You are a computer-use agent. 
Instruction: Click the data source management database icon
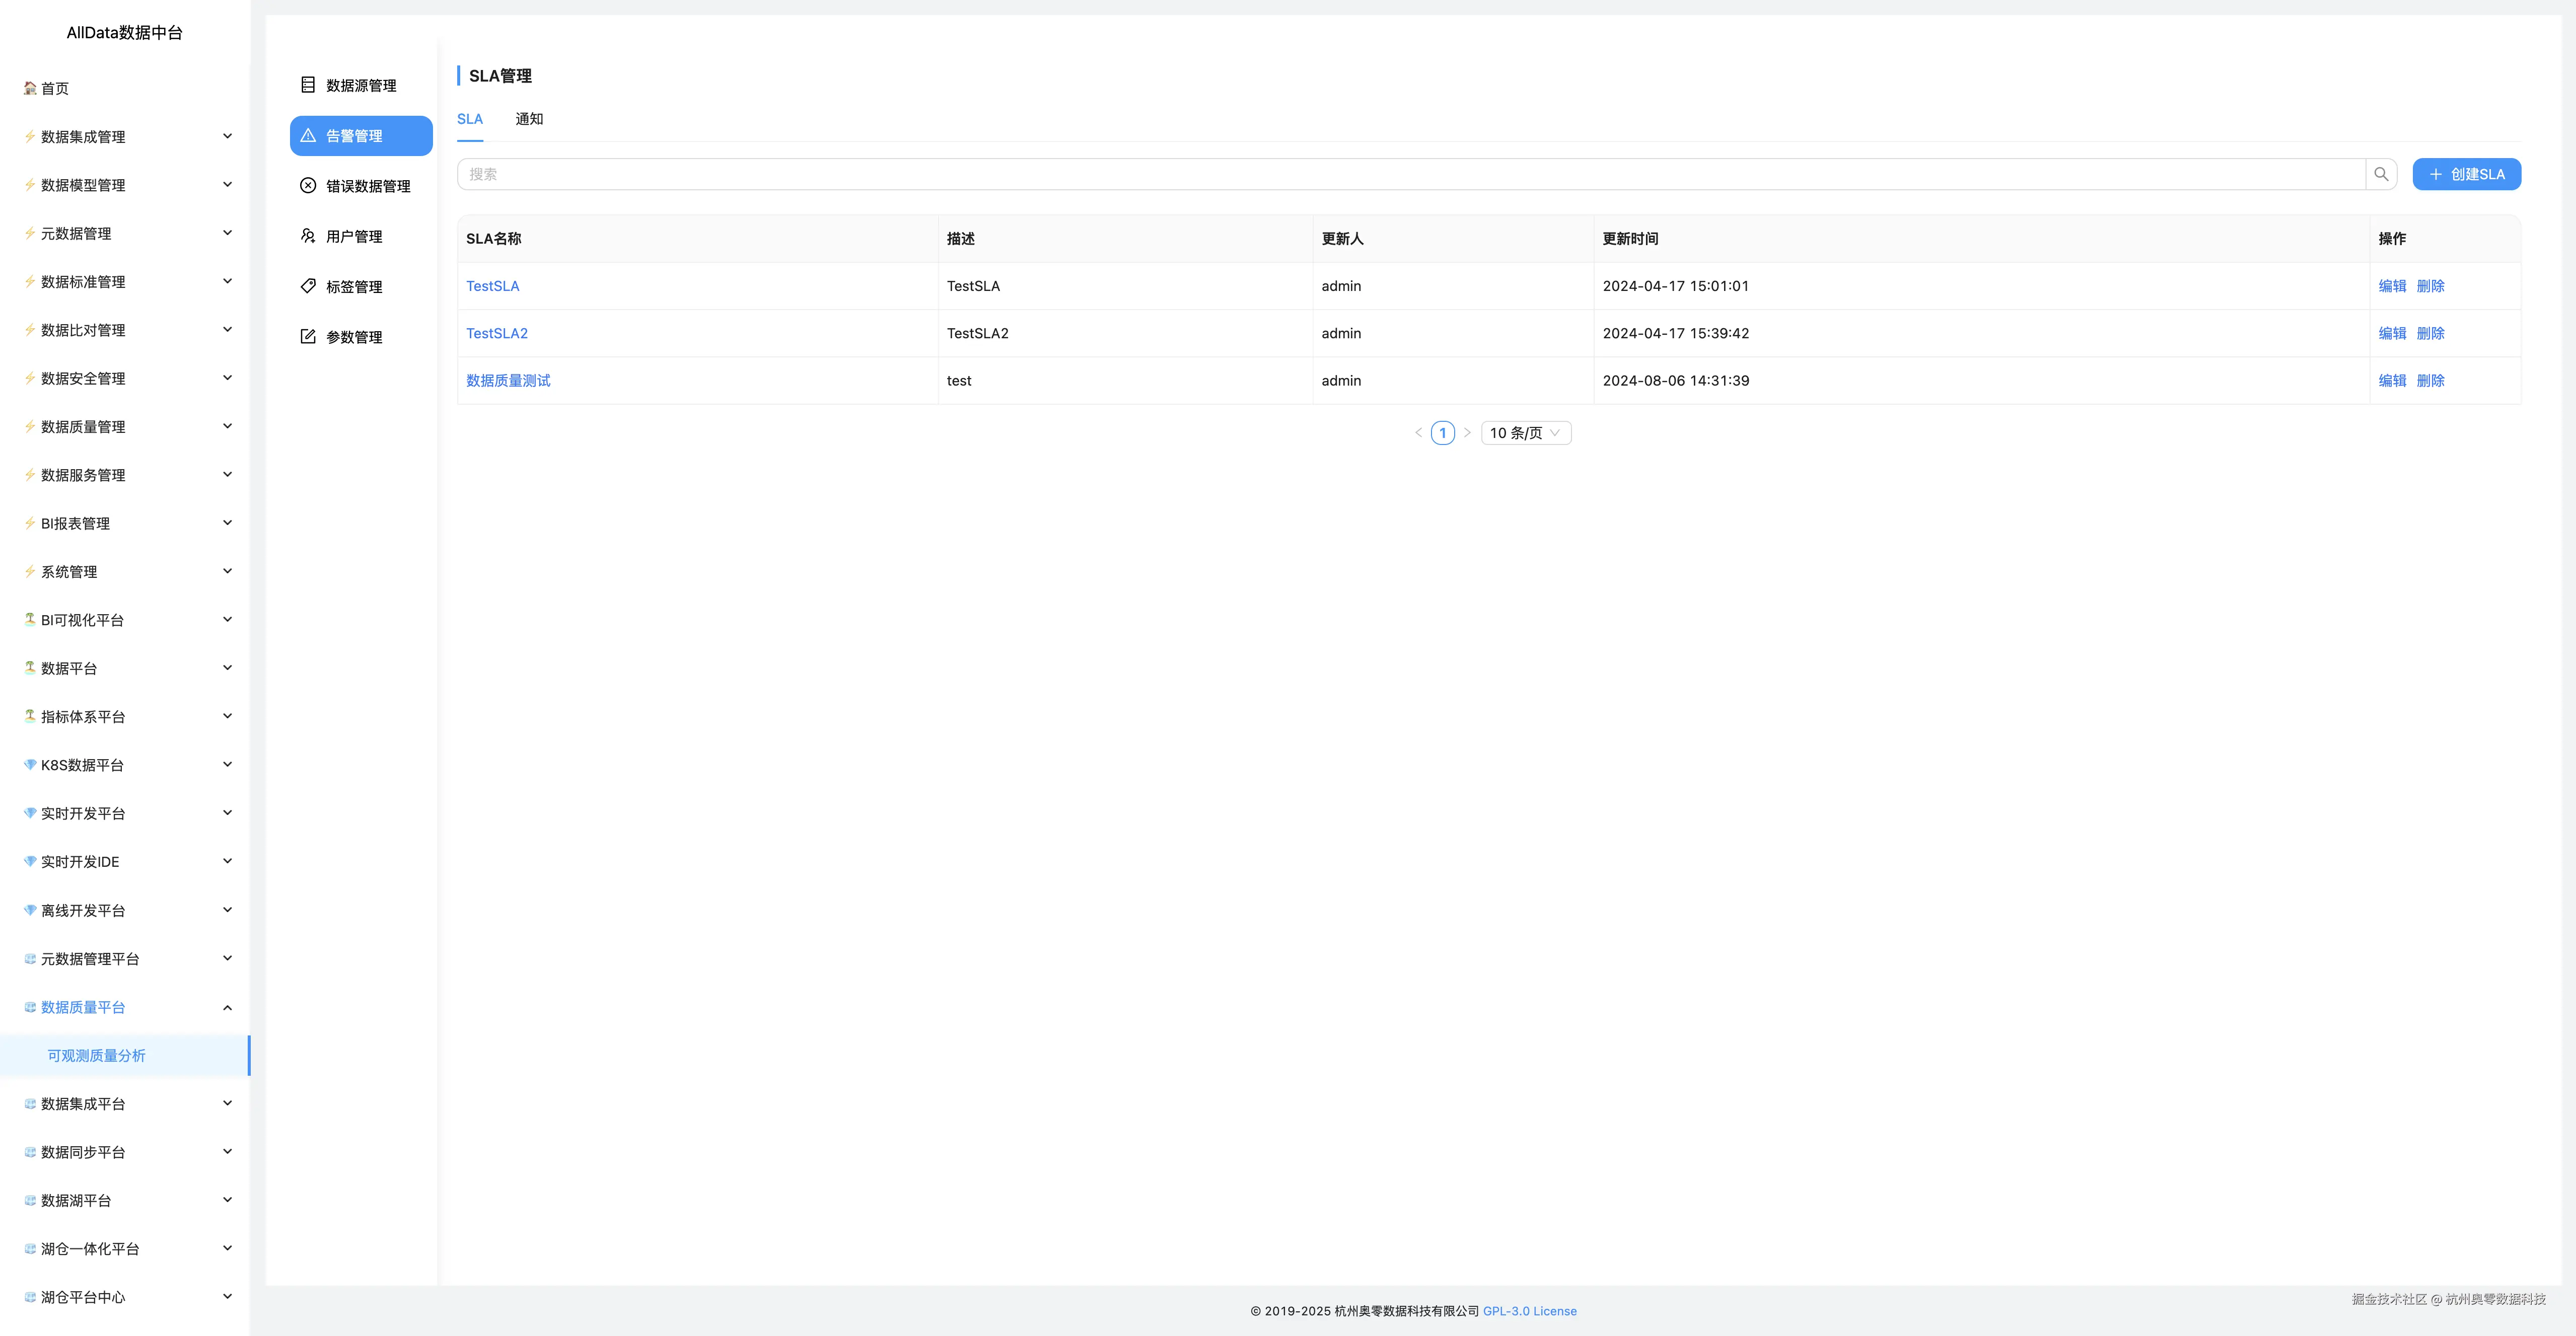(x=308, y=85)
